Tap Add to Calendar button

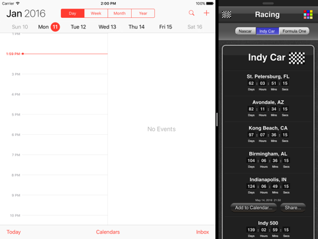point(254,208)
